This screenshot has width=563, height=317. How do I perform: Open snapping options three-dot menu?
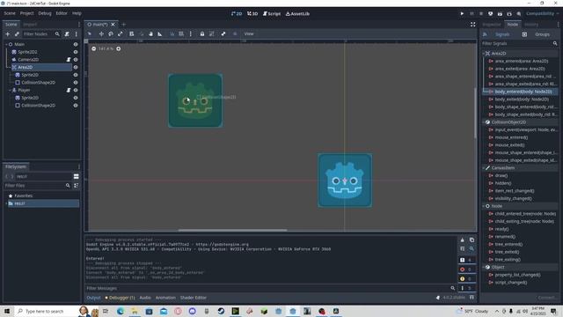point(191,33)
